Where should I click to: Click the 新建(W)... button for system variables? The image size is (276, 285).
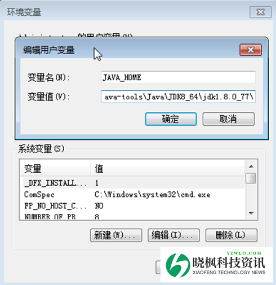[116, 235]
